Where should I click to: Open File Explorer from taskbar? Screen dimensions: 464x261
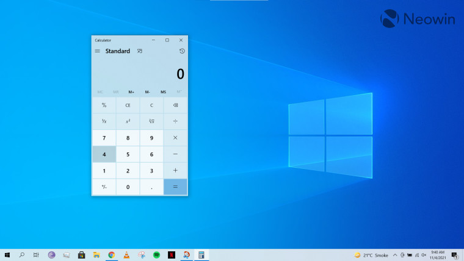click(x=96, y=255)
